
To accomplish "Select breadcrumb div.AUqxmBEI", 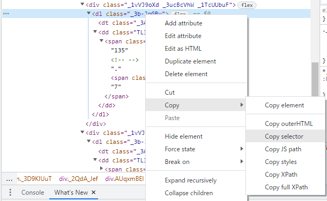I will (x=125, y=179).
